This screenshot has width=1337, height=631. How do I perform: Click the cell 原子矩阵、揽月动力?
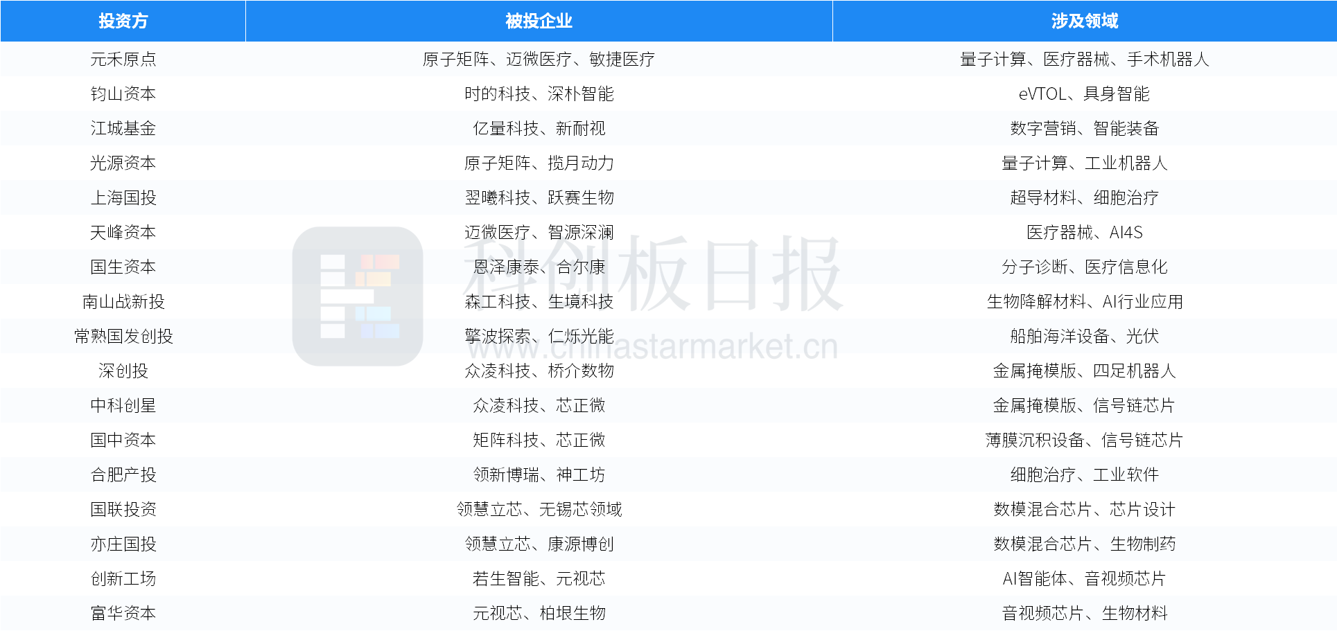539,163
